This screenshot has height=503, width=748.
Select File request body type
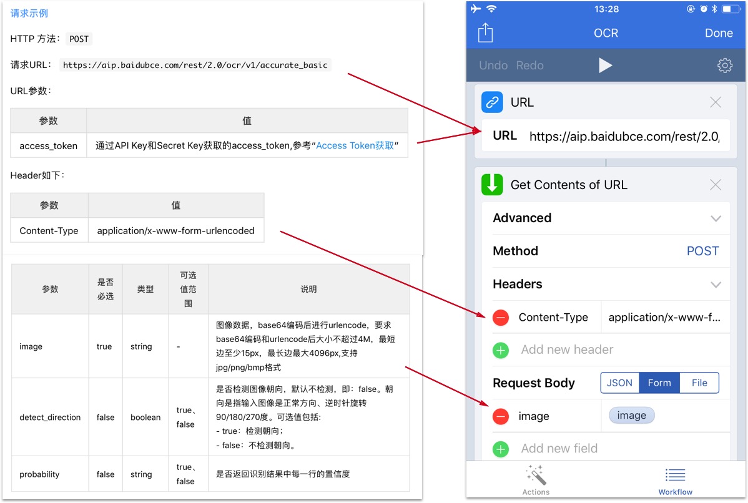699,383
